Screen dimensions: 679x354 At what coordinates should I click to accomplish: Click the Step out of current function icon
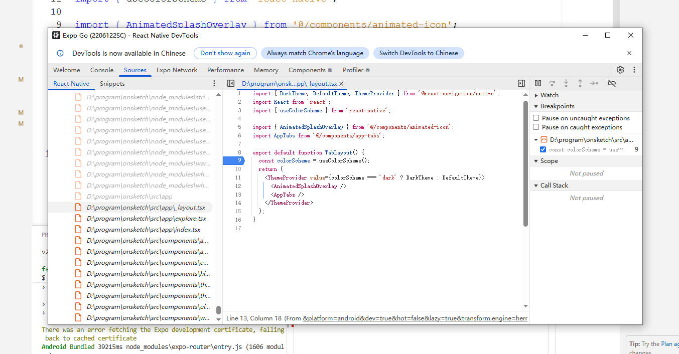pos(580,83)
